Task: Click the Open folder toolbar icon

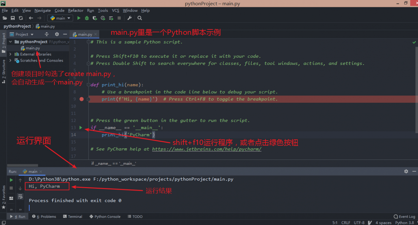Action: 5,18
